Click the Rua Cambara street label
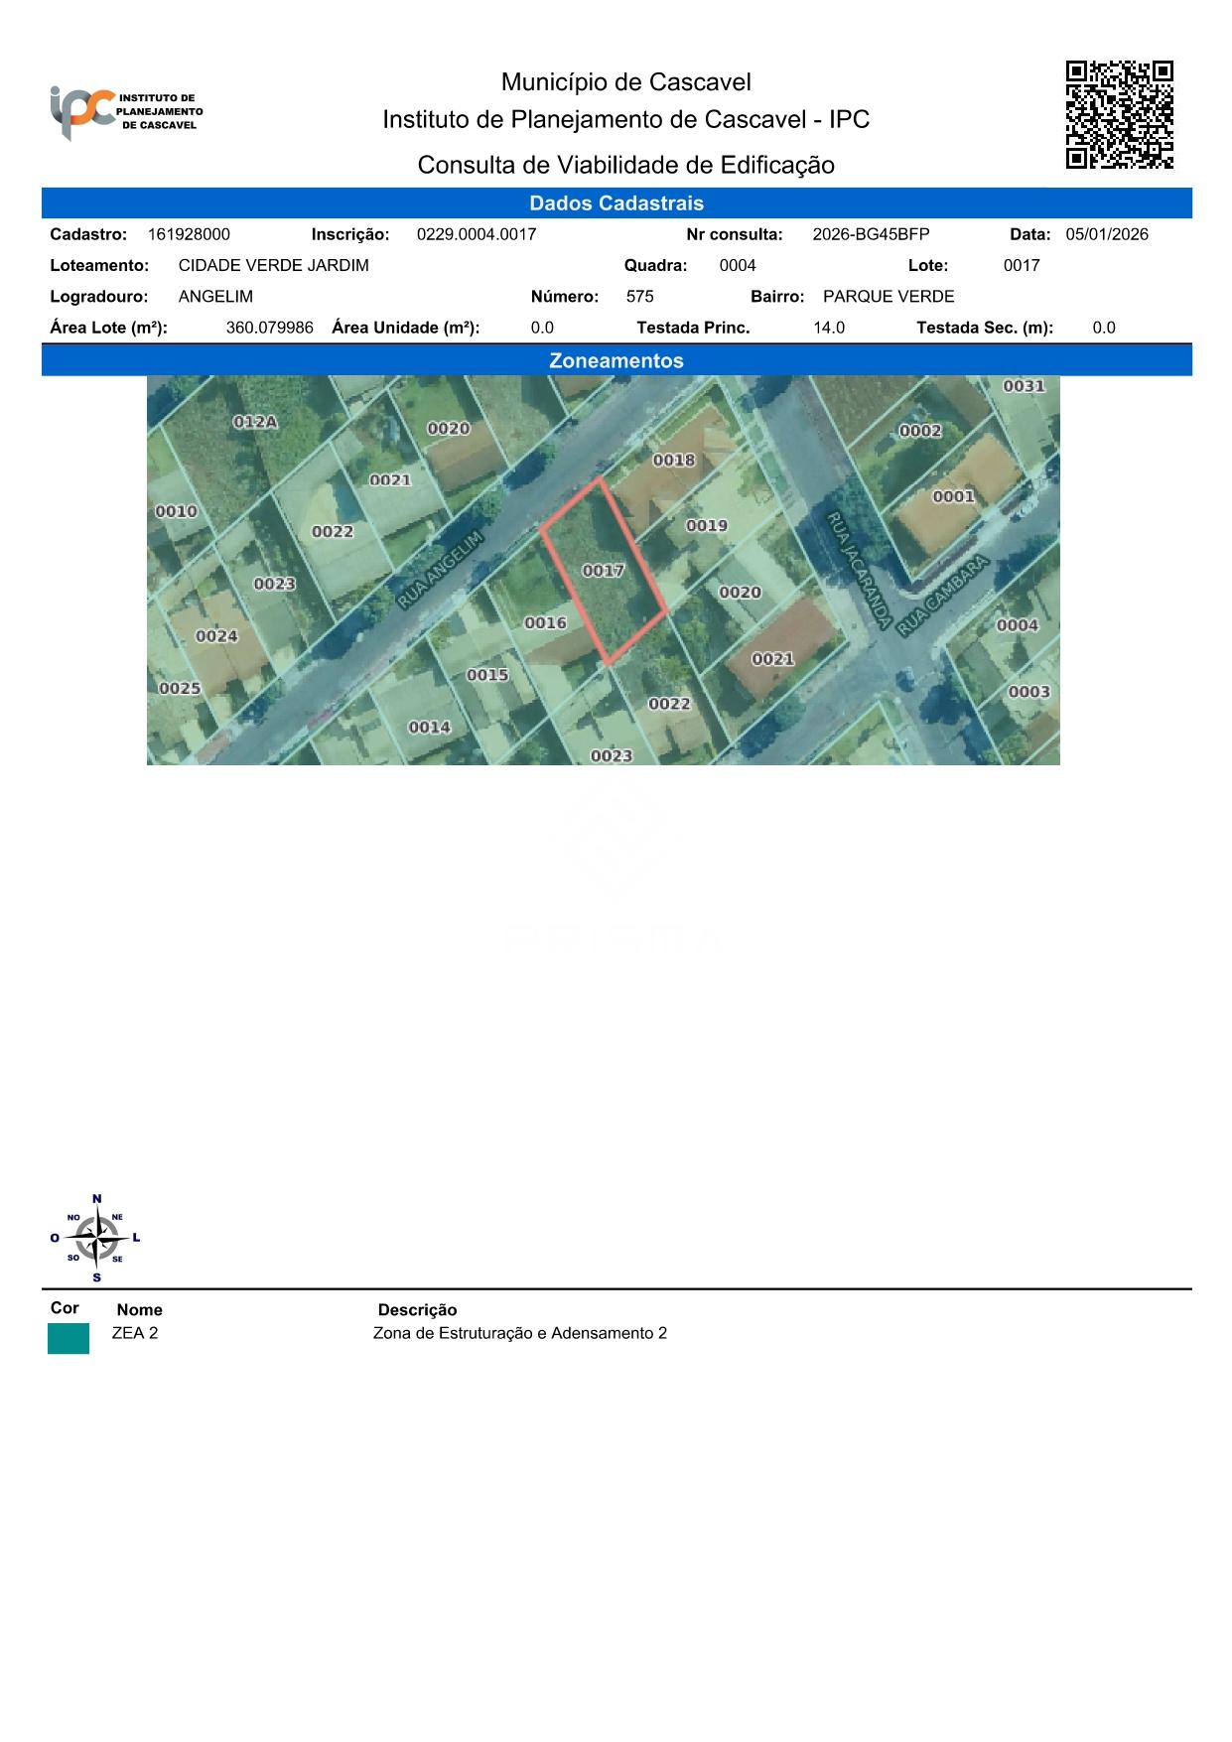Image resolution: width=1232 pixels, height=1742 pixels. coord(942,596)
